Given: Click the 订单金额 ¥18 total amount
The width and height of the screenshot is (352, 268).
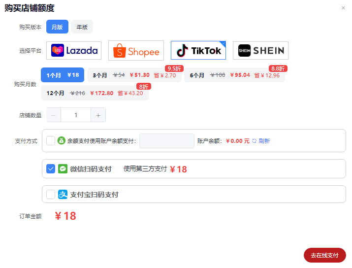Looking at the screenshot, I should click(65, 216).
